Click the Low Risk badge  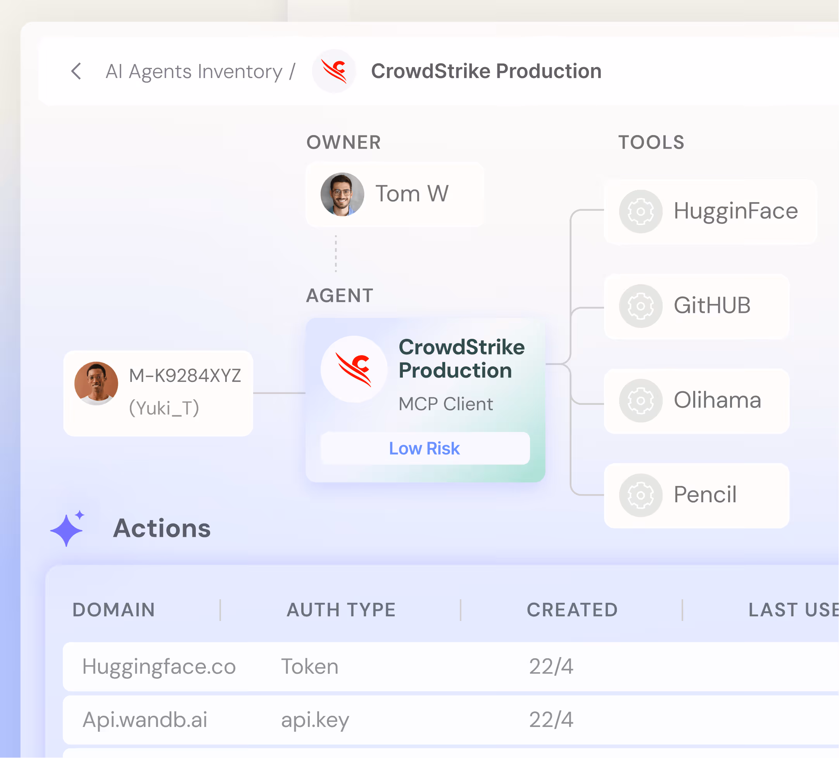tap(425, 449)
